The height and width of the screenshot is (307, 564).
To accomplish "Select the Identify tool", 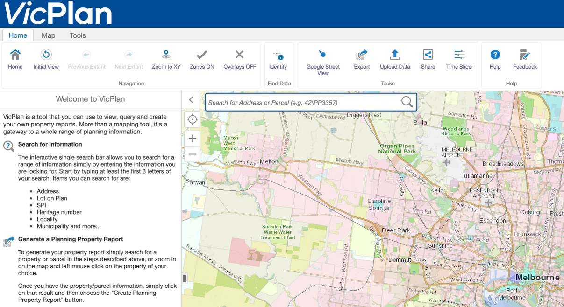I will click(278, 55).
